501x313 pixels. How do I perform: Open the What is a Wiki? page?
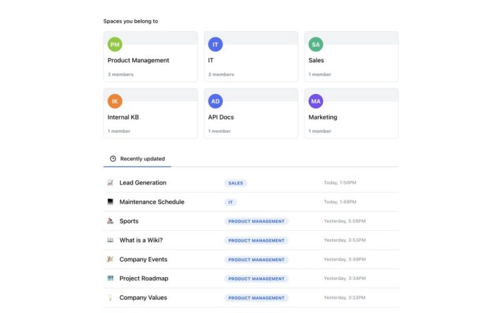(x=141, y=240)
